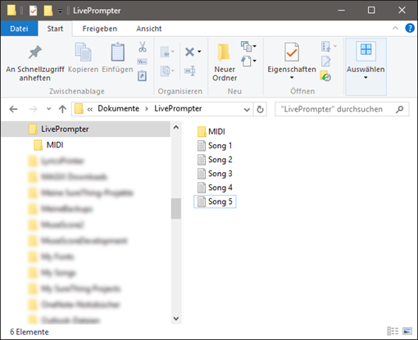
Task: Select MIDI folder in navigation tree
Action: click(x=55, y=145)
